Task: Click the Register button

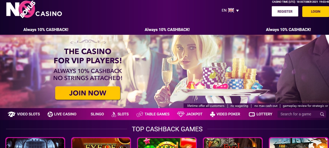Action: 285,12
